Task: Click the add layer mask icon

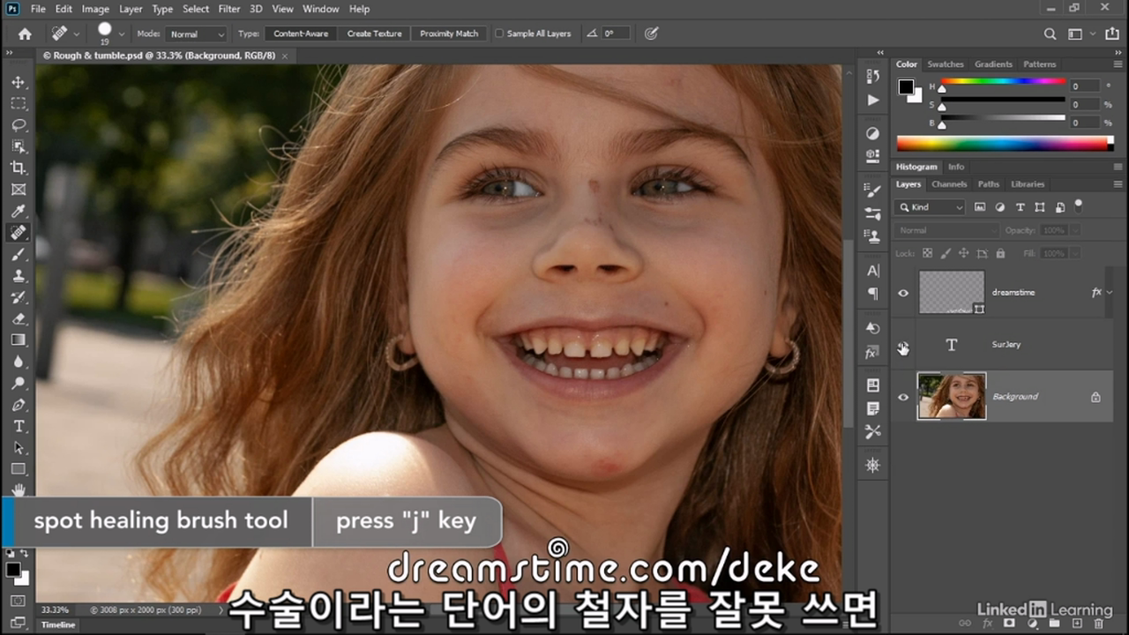Action: pos(1011,624)
